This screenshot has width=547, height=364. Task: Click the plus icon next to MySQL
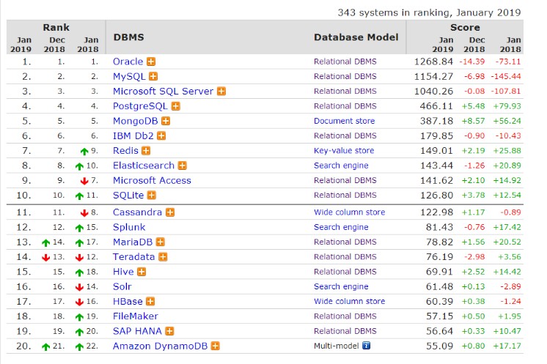coord(153,76)
